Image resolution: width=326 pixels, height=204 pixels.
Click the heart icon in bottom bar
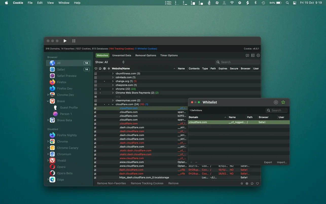pos(257,183)
